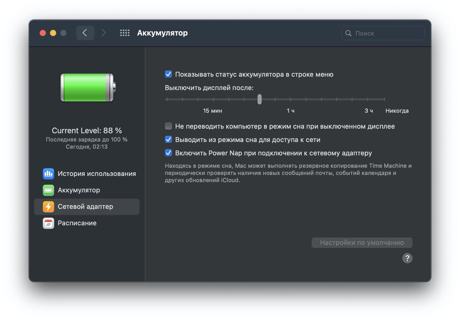Minimize the window with yellow button
The image size is (460, 320).
pos(53,33)
